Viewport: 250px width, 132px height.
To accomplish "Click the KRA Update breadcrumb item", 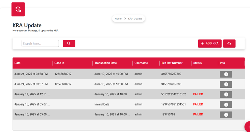I will (135, 19).
